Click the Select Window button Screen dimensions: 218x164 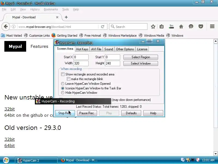[x=141, y=63]
